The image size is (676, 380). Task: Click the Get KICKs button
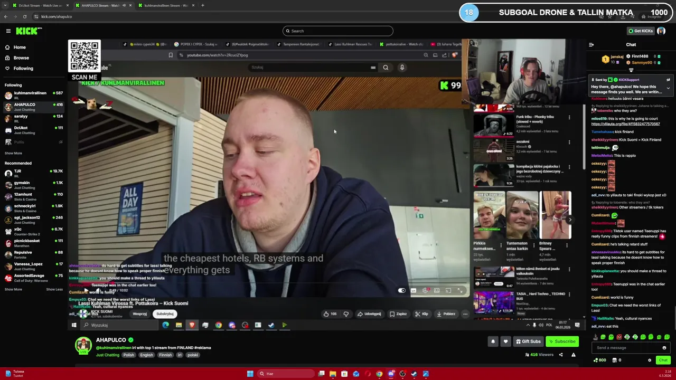point(641,31)
